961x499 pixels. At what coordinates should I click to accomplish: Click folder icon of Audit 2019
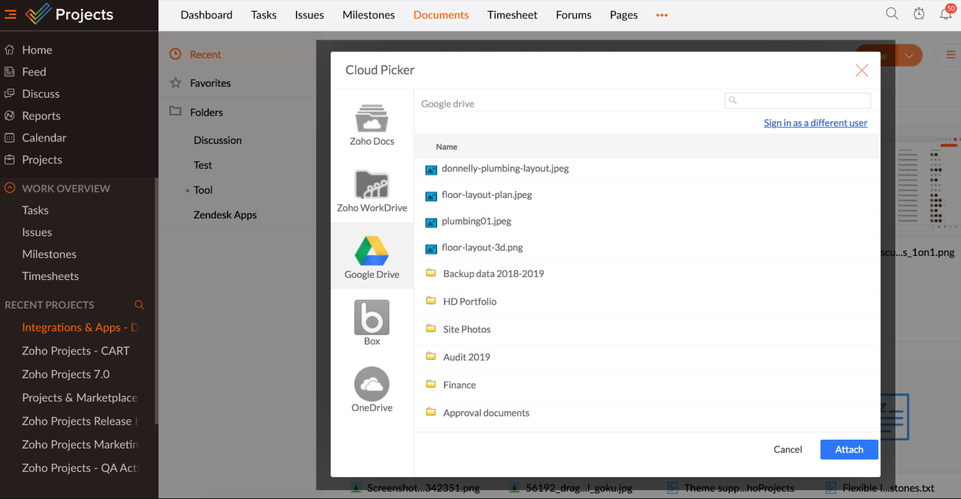431,356
